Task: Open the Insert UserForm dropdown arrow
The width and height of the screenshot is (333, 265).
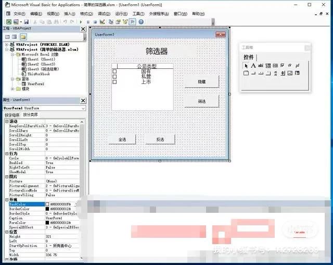Action: point(21,22)
